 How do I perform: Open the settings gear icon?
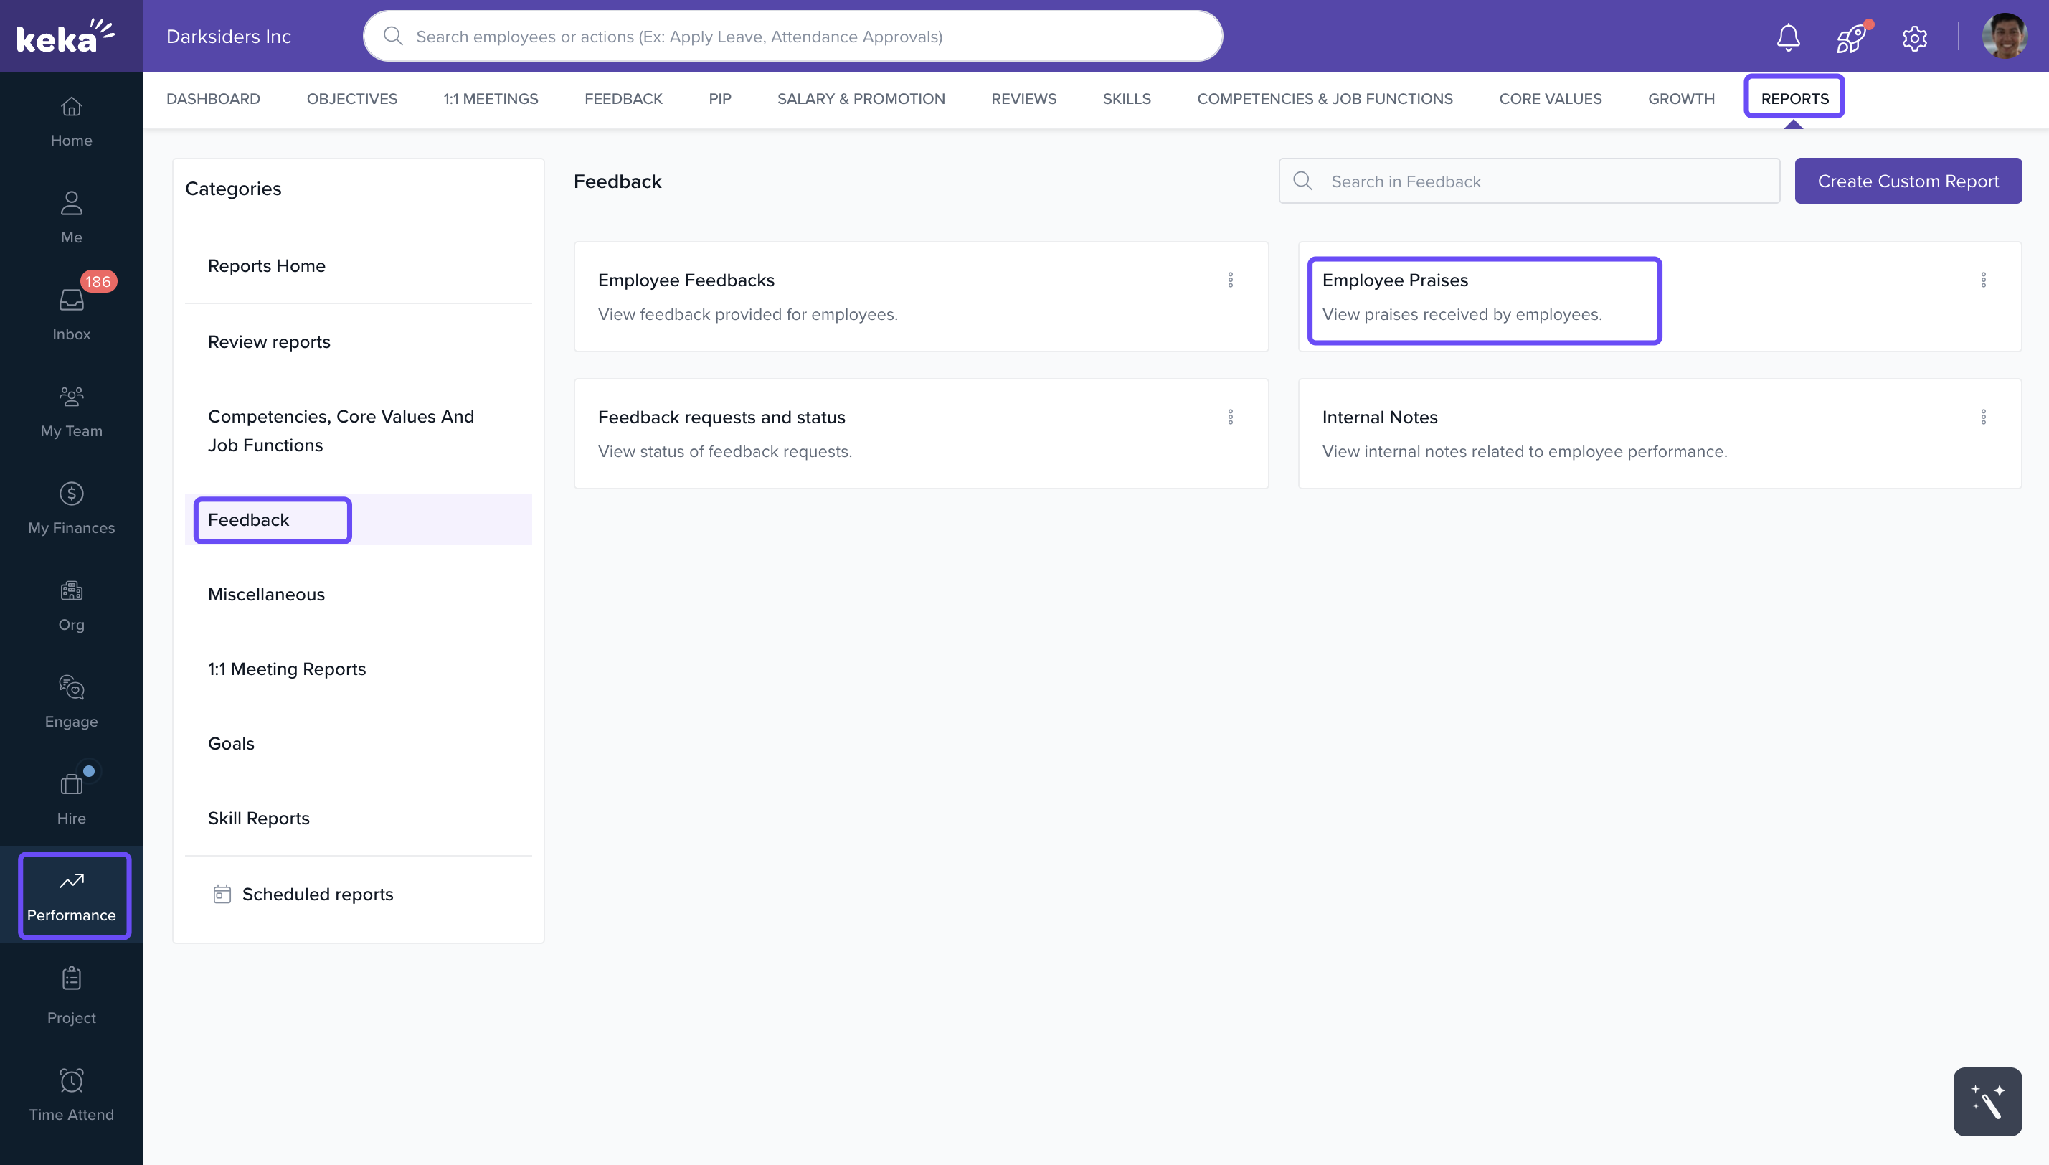pos(1914,37)
